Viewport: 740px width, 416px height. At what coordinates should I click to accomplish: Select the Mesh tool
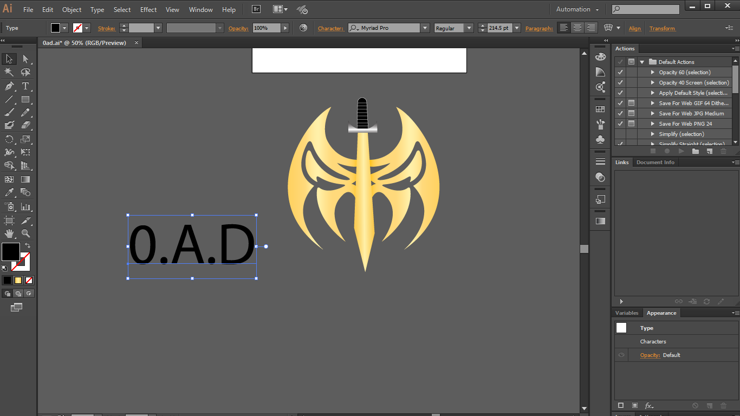tap(9, 179)
